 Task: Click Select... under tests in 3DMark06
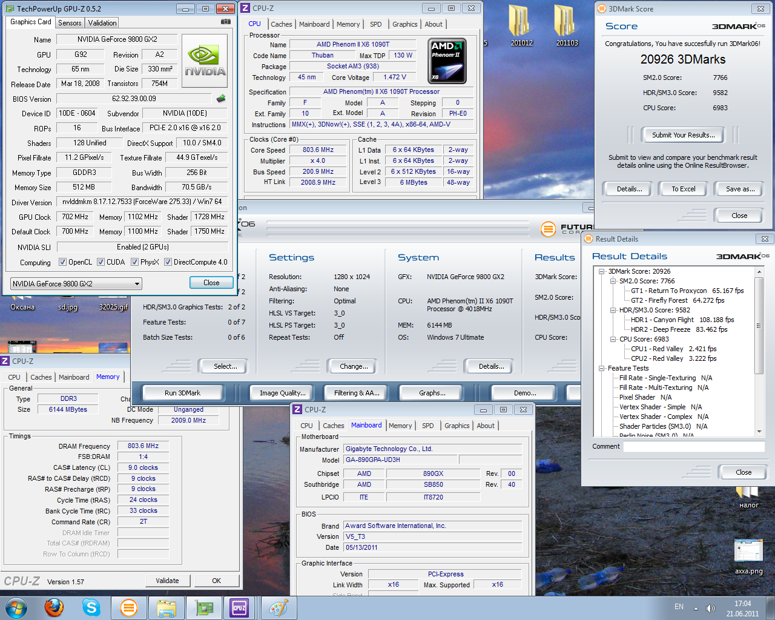pos(225,366)
